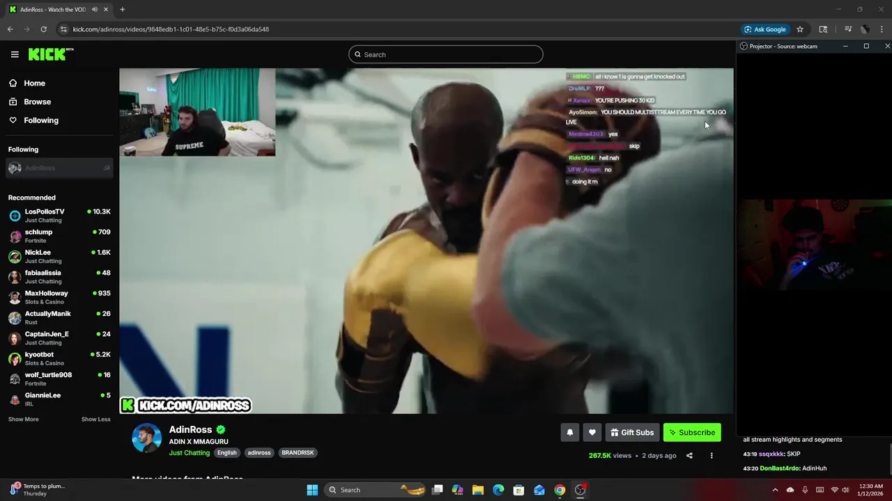Click the Windows taskbar Search box
This screenshot has width=892, height=501.
tap(376, 490)
